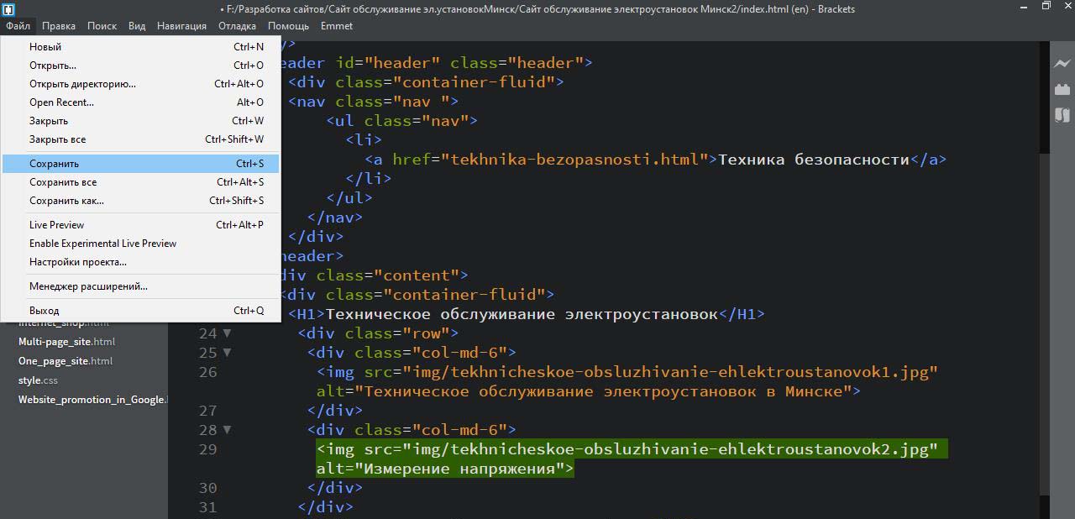This screenshot has height=519, width=1075.
Task: Open the Emmet menu
Action: click(336, 26)
